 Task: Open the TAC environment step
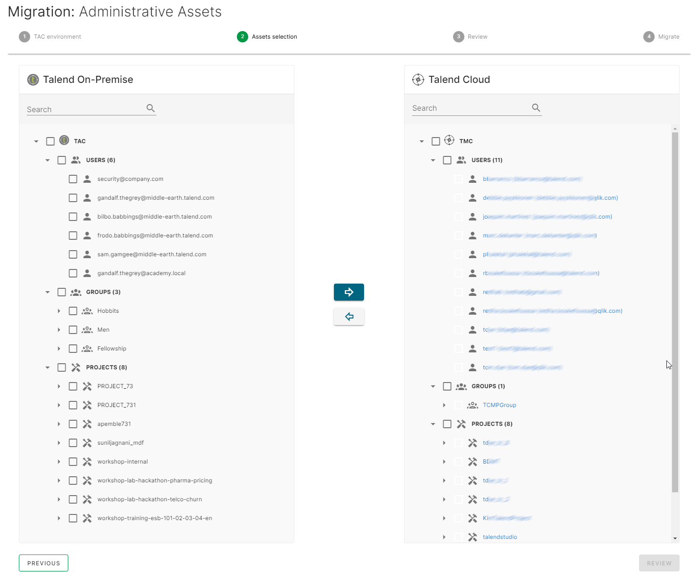tap(49, 36)
